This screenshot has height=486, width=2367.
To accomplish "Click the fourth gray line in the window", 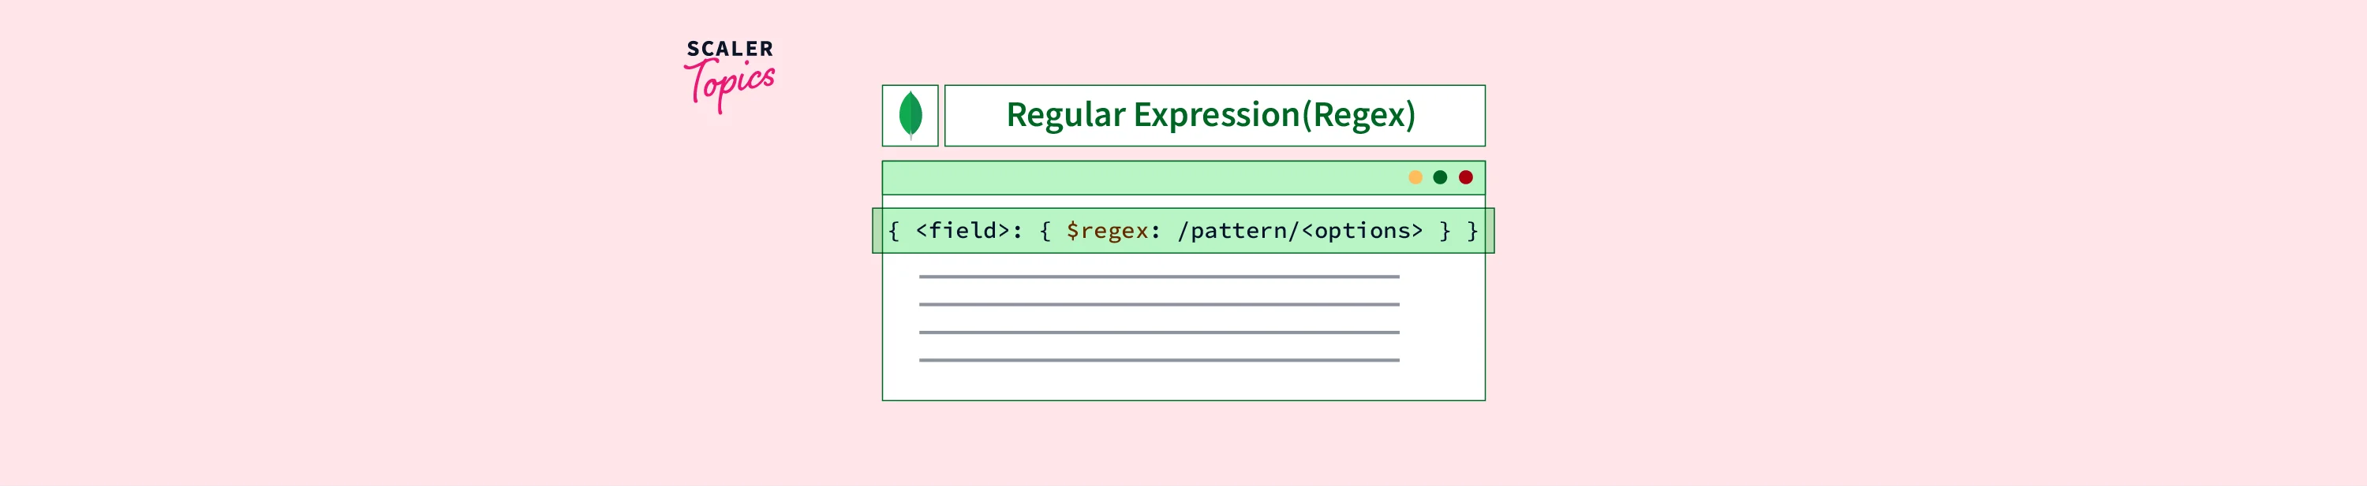I will pos(1159,361).
